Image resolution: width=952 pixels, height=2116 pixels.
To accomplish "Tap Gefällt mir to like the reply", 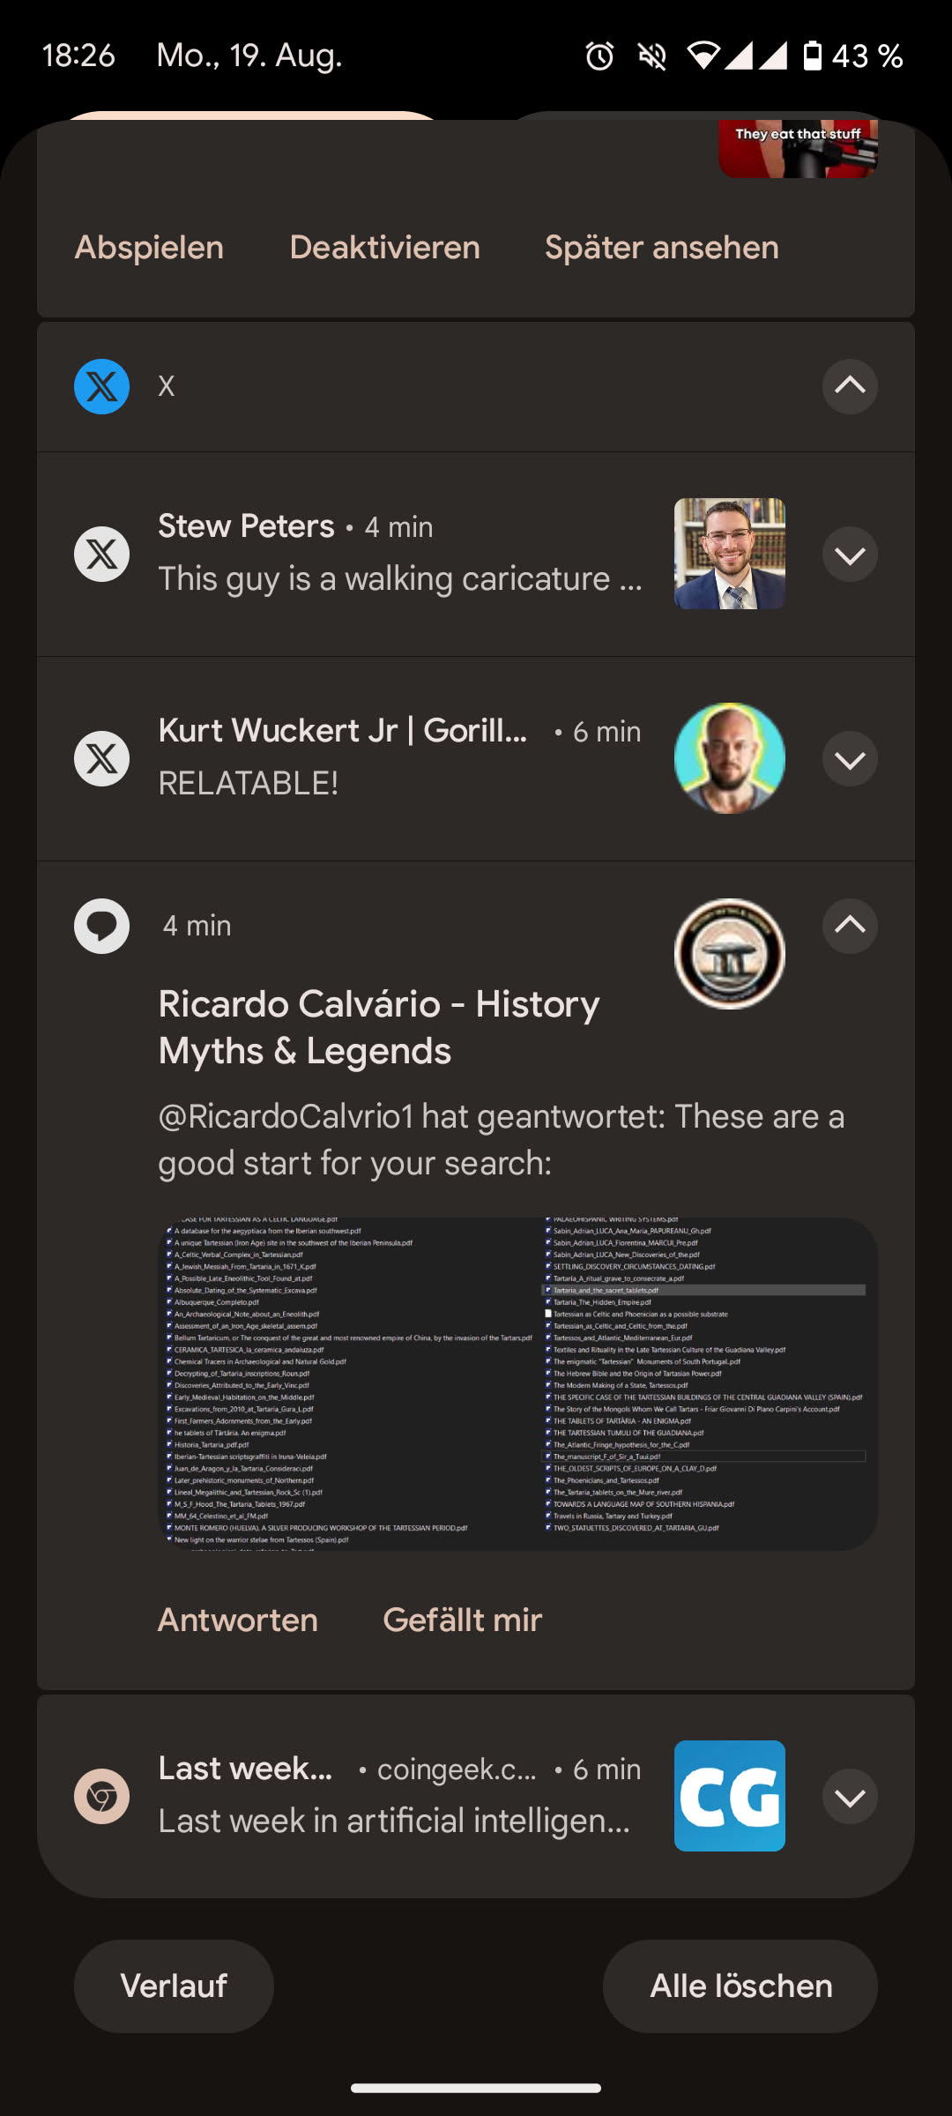I will click(462, 1621).
